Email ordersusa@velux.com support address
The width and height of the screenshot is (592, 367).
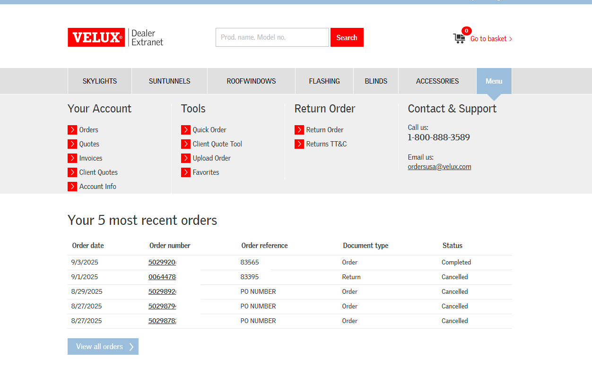click(439, 167)
